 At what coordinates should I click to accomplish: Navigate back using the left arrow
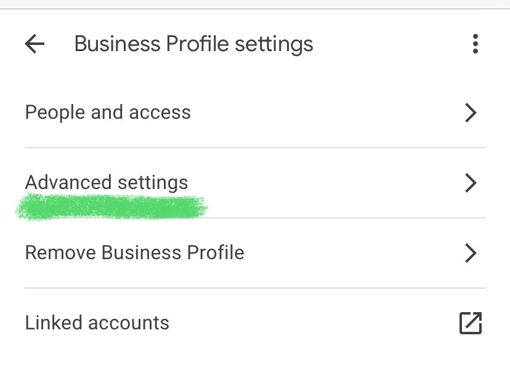pos(34,44)
